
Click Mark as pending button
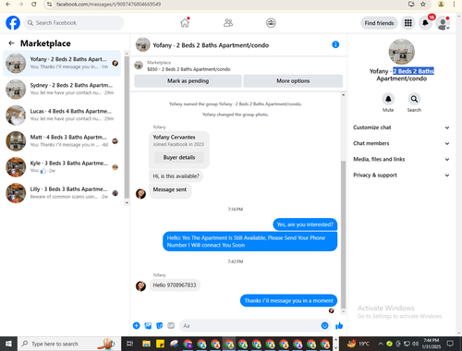[188, 81]
